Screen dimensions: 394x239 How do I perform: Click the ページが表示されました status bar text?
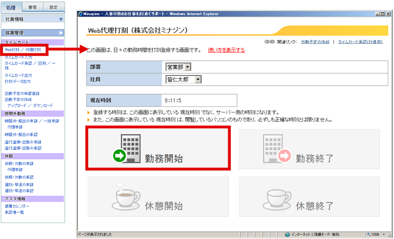95,234
